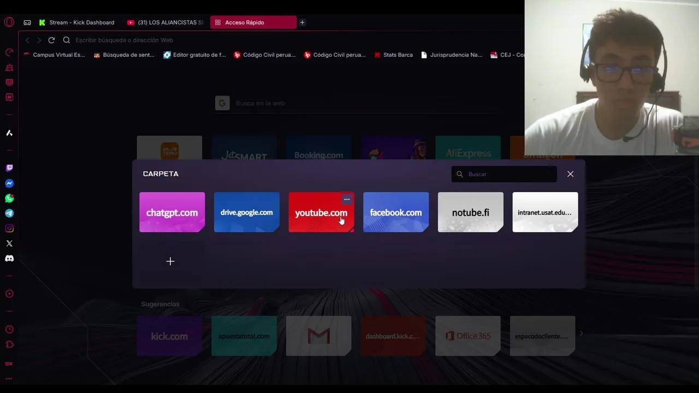Open the chatgpt.com tile
The height and width of the screenshot is (393, 699).
coord(172,212)
